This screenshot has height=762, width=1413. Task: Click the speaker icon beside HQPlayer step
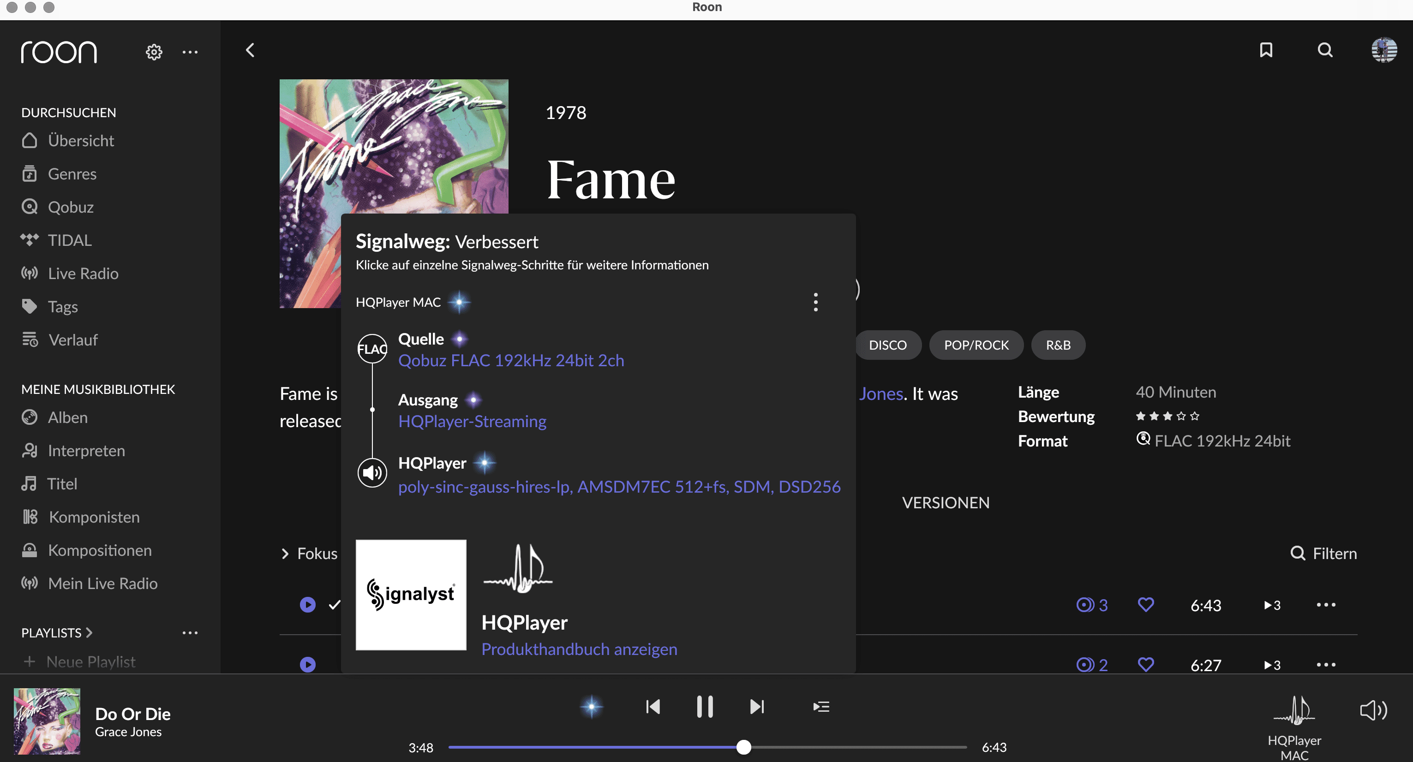pyautogui.click(x=372, y=472)
